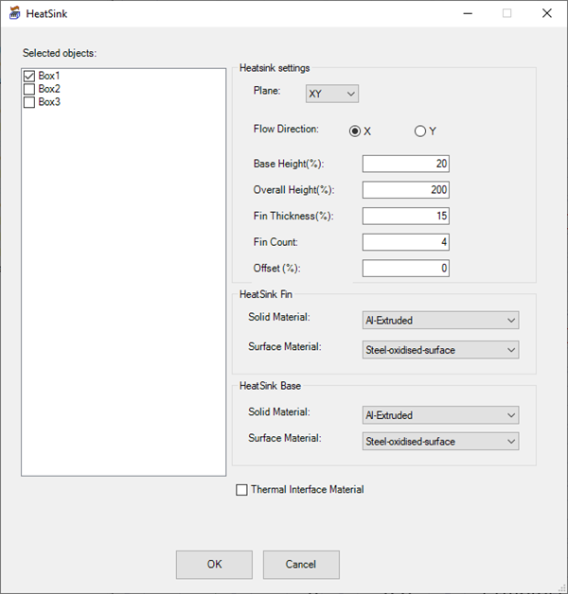Viewport: 568px width, 594px height.
Task: Click the 'HeatSink Base' group label
Action: [270, 386]
